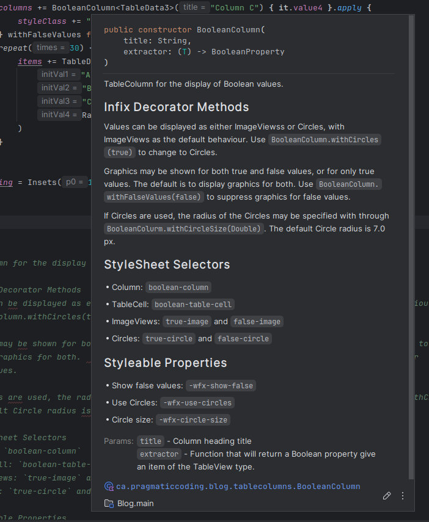Viewport: 429px width, 522px height.
Task: Click the 'Decorator Methods' comment in editor
Action: coord(40,290)
